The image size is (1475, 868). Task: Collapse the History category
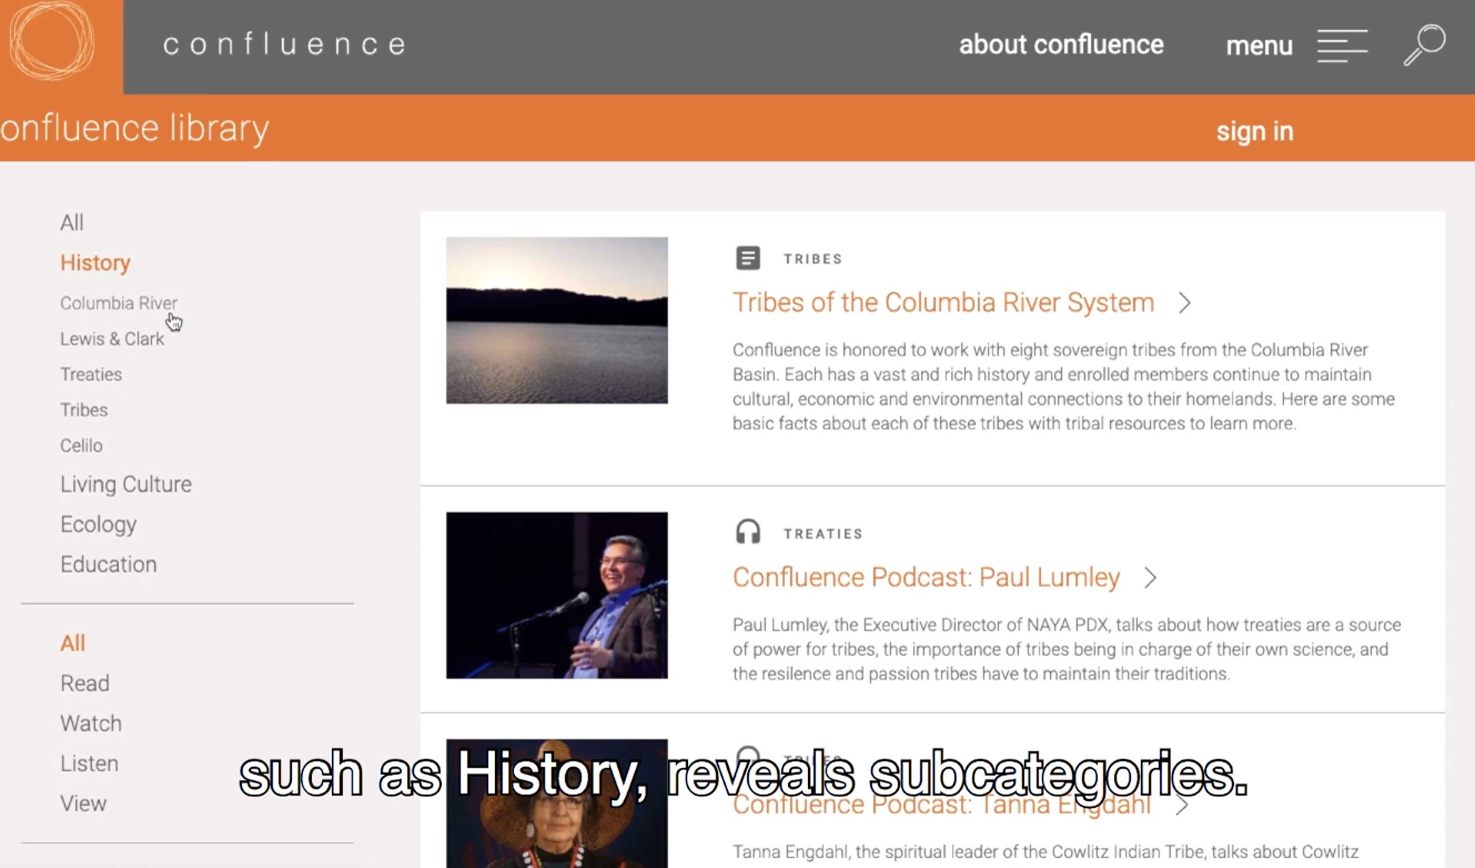point(95,263)
